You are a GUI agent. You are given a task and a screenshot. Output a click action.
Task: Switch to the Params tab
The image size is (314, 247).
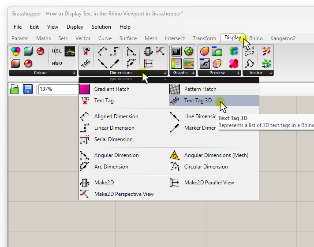[20, 38]
